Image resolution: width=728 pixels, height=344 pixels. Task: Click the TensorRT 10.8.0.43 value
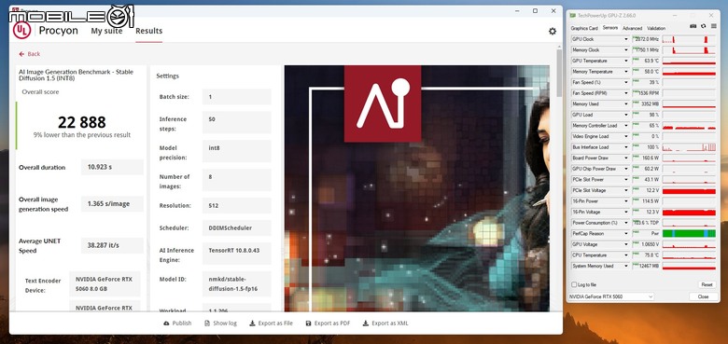236,254
